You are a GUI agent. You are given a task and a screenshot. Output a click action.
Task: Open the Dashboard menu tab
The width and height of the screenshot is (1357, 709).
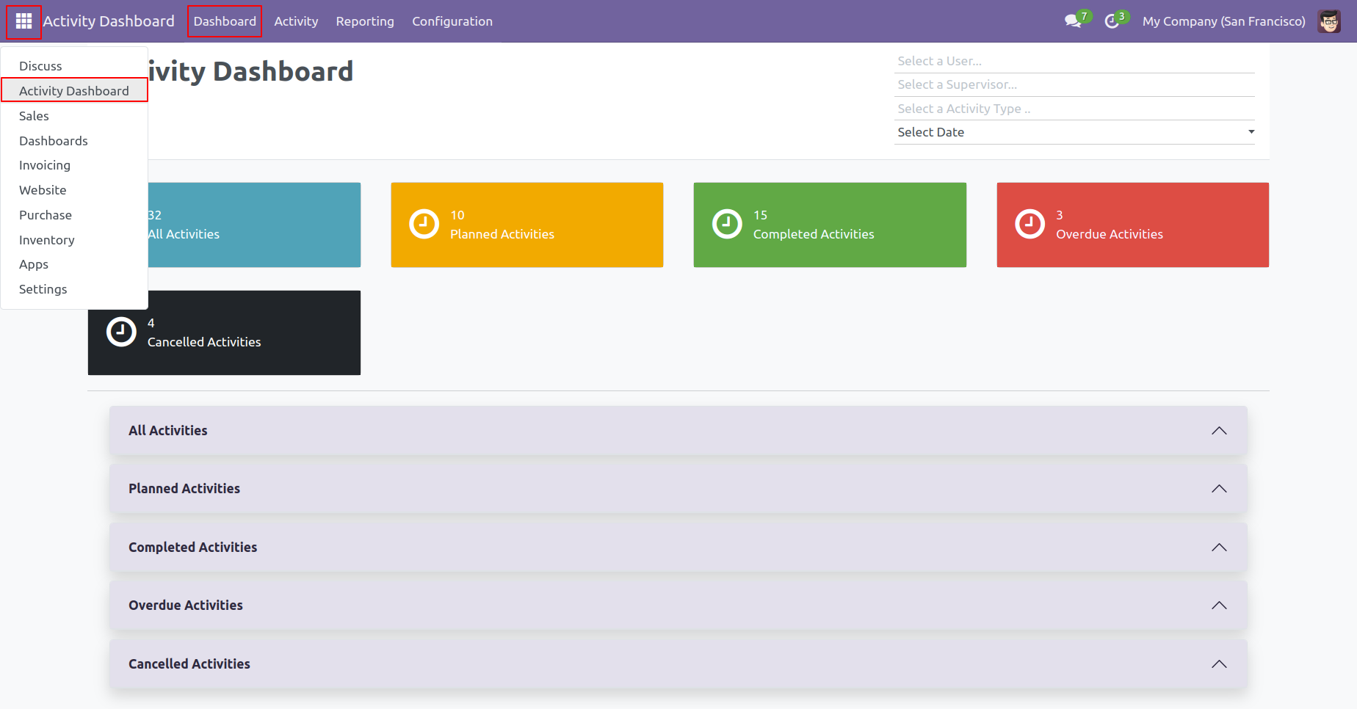[225, 21]
